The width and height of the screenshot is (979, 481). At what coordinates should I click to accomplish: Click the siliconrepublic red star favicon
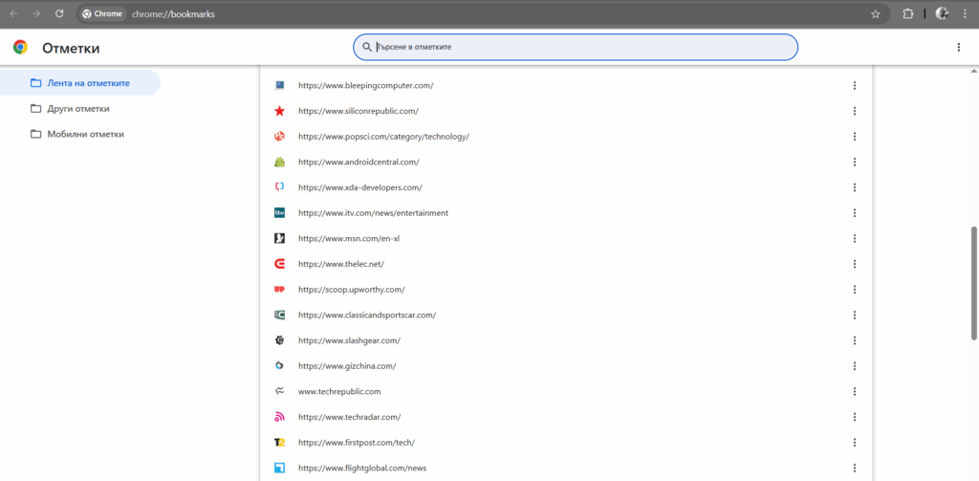280,111
